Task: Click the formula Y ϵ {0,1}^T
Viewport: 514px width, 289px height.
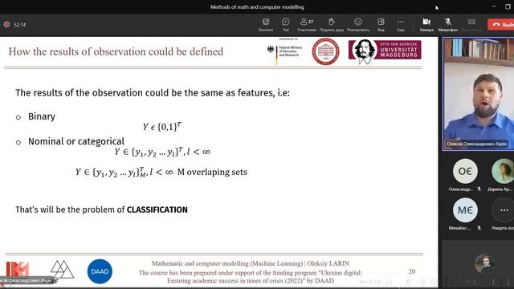Action: 162,127
